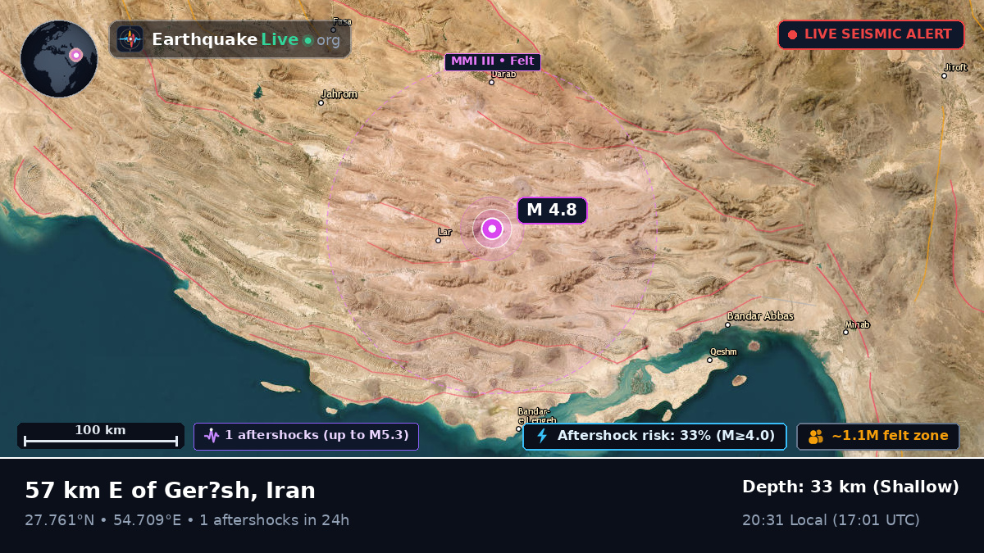The height and width of the screenshot is (553, 984).
Task: Click the aftershocks waveform icon
Action: point(212,436)
